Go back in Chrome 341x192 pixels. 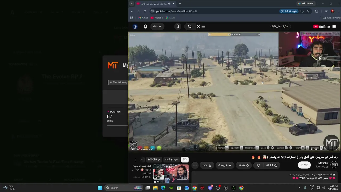point(132,11)
